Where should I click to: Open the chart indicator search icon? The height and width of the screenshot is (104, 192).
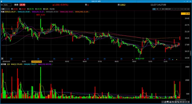pyautogui.click(x=165, y=102)
